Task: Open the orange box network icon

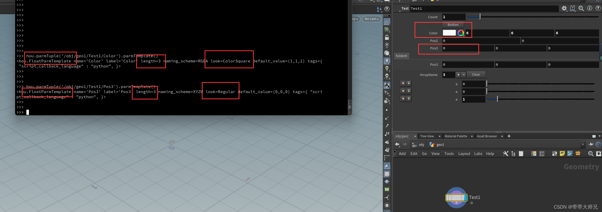Action: tap(578, 153)
